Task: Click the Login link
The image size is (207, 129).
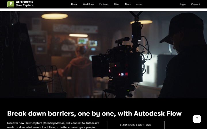Action: (183, 4)
